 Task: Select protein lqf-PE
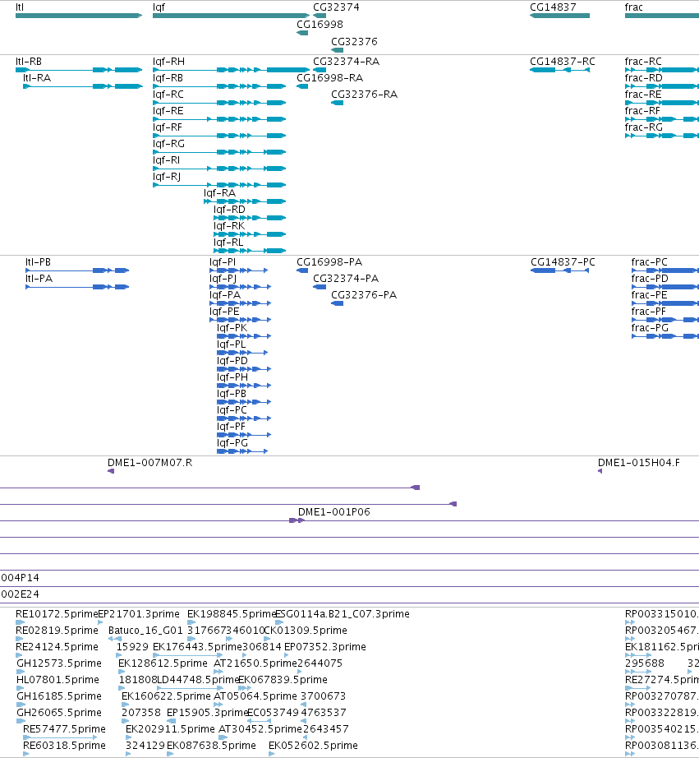(x=240, y=320)
